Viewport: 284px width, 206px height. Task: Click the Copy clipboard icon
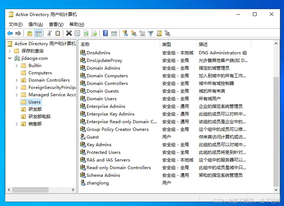coord(58,33)
